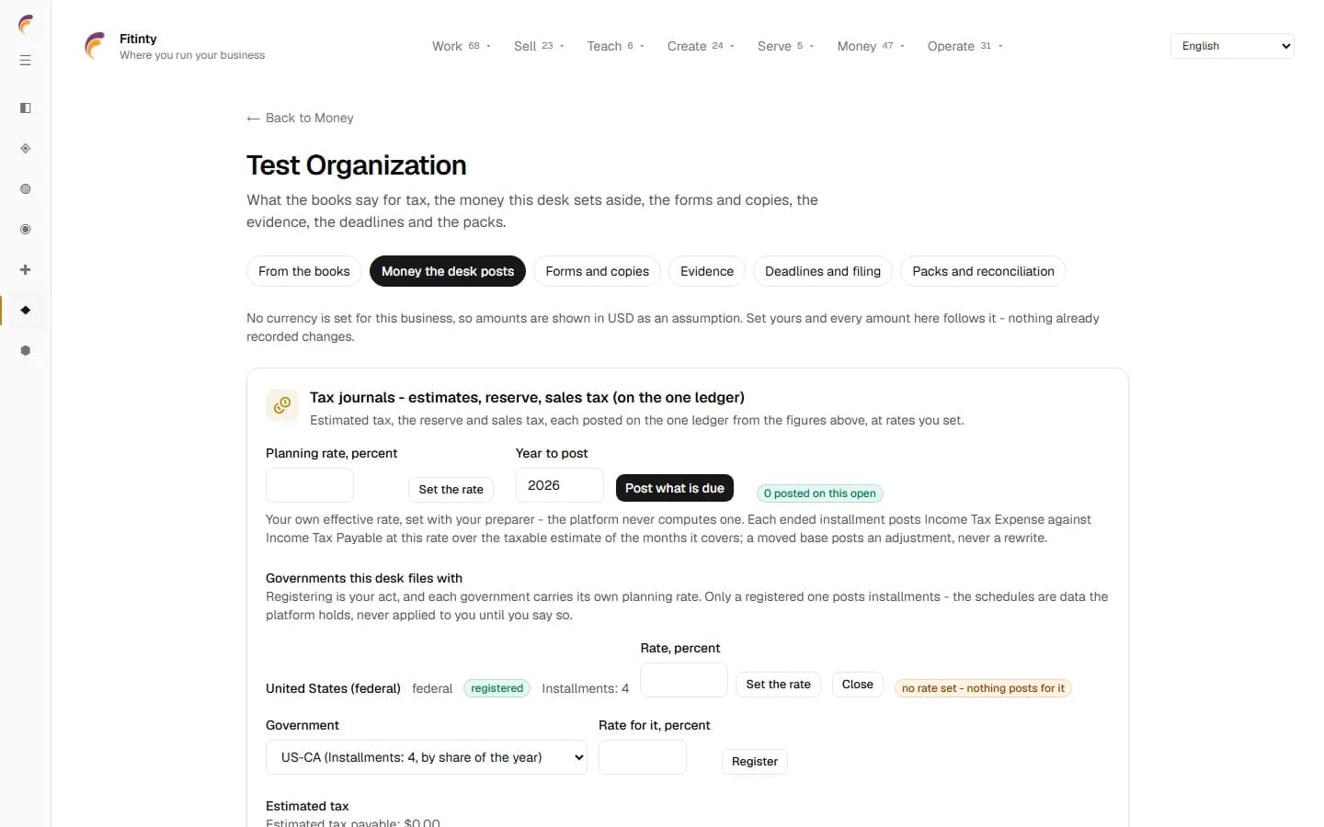Image resolution: width=1324 pixels, height=827 pixels.
Task: Click Post what is due button
Action: [675, 488]
